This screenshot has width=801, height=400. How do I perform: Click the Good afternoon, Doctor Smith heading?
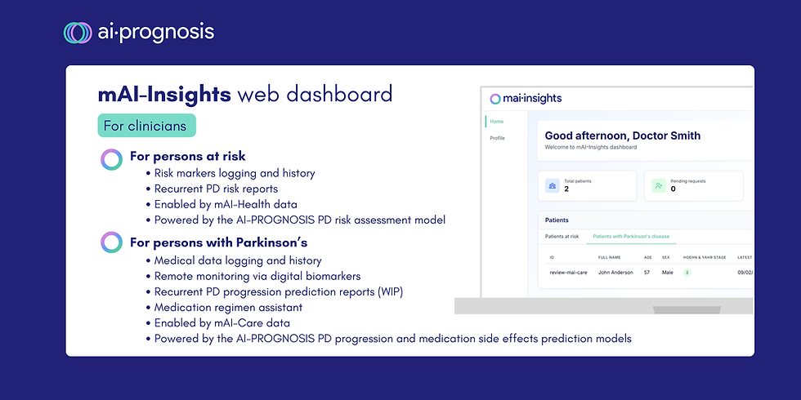pyautogui.click(x=623, y=136)
